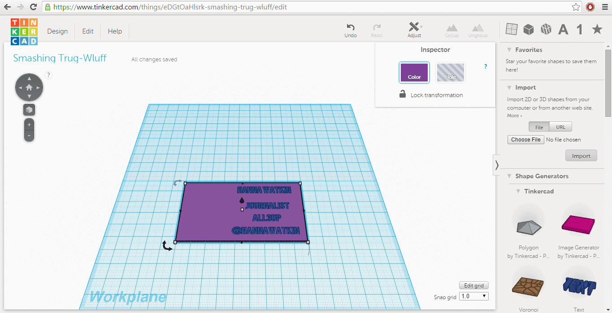Screen dimensions: 612x313
Task: Collapse the Tinkercad generators subsection
Action: [x=518, y=191]
